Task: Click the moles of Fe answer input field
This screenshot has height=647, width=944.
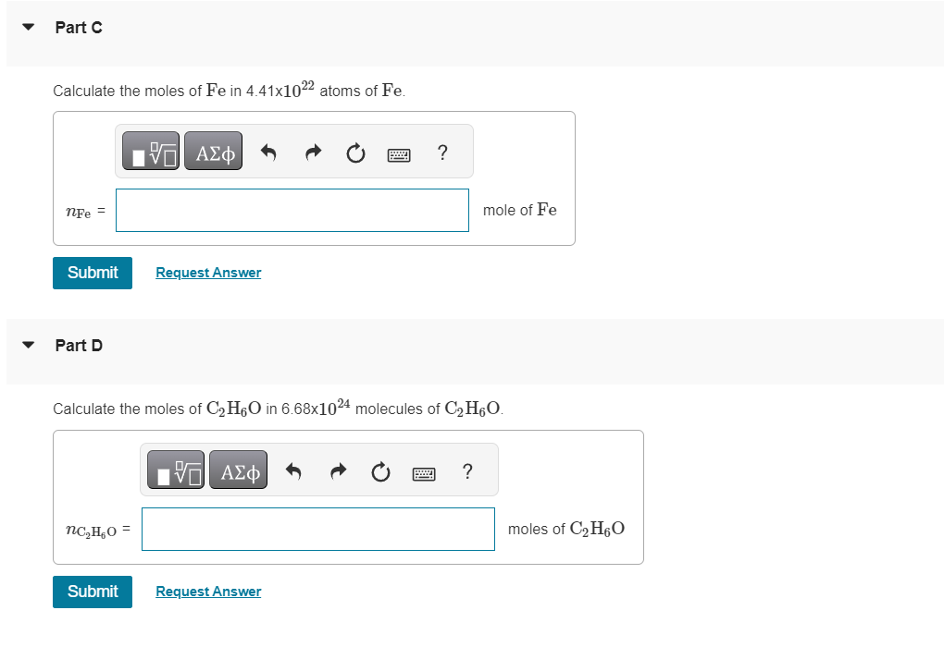Action: [292, 210]
